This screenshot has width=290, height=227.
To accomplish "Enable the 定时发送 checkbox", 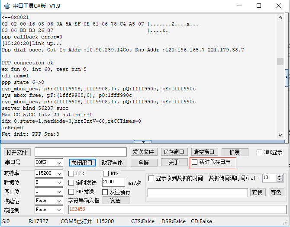I will click(x=71, y=182).
